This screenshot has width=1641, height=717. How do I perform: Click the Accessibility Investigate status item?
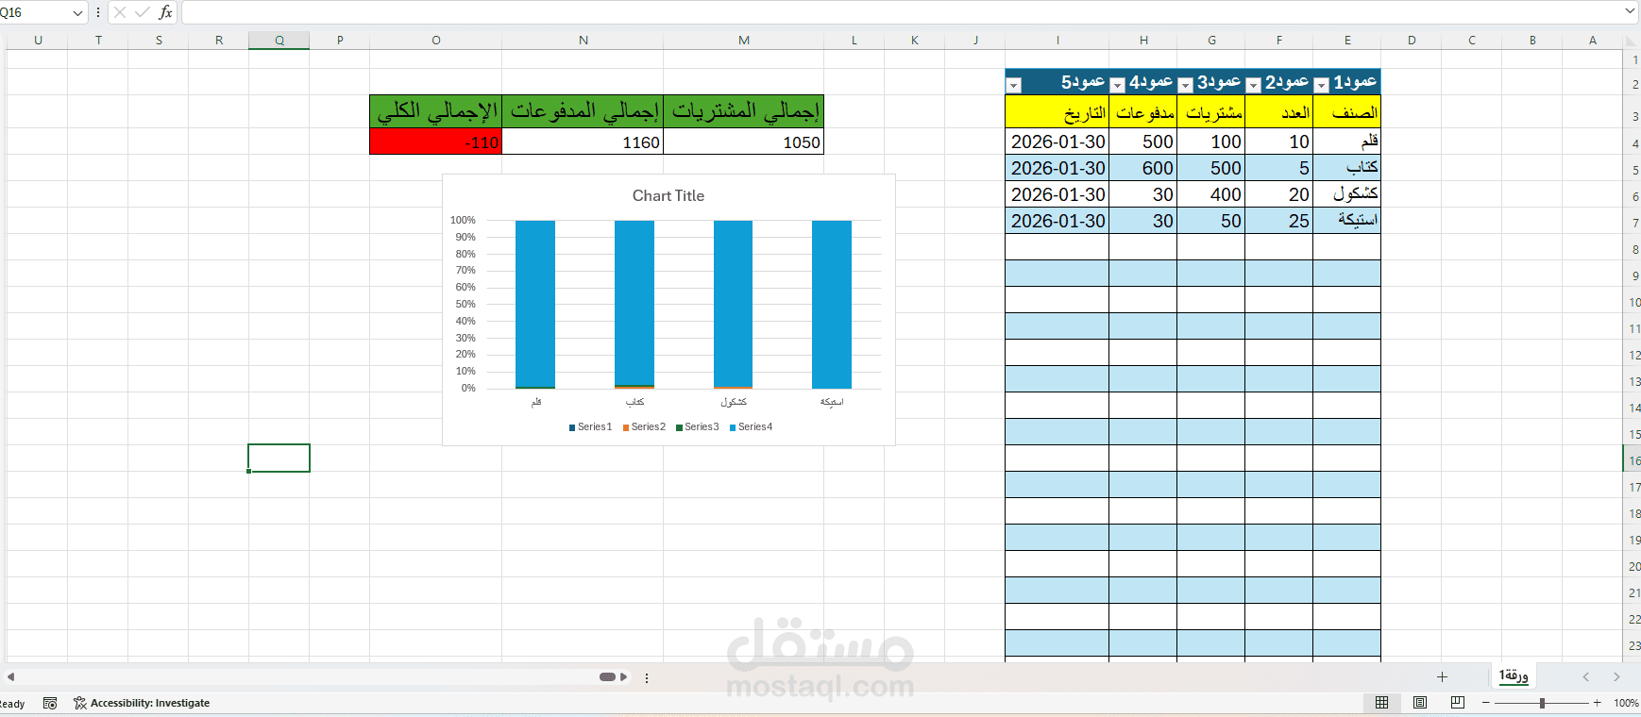[x=142, y=703]
